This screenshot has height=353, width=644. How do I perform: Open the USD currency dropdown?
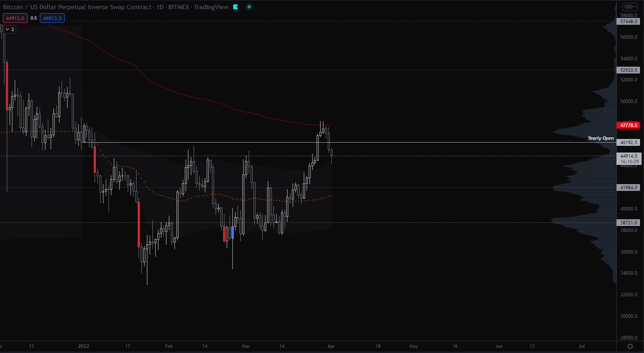click(630, 6)
